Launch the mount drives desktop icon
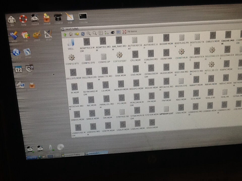 [x=35, y=18]
